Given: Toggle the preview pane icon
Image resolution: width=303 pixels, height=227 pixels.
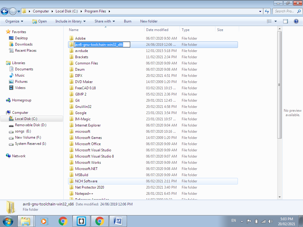Looking at the screenshot, I should click(x=286, y=21).
